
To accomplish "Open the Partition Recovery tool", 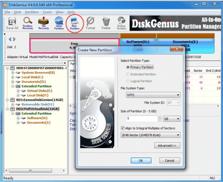I will [x=28, y=23].
